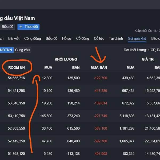This screenshot has height=160, width=160.
Task: Click buy volume 5,230
Action: 48,154
